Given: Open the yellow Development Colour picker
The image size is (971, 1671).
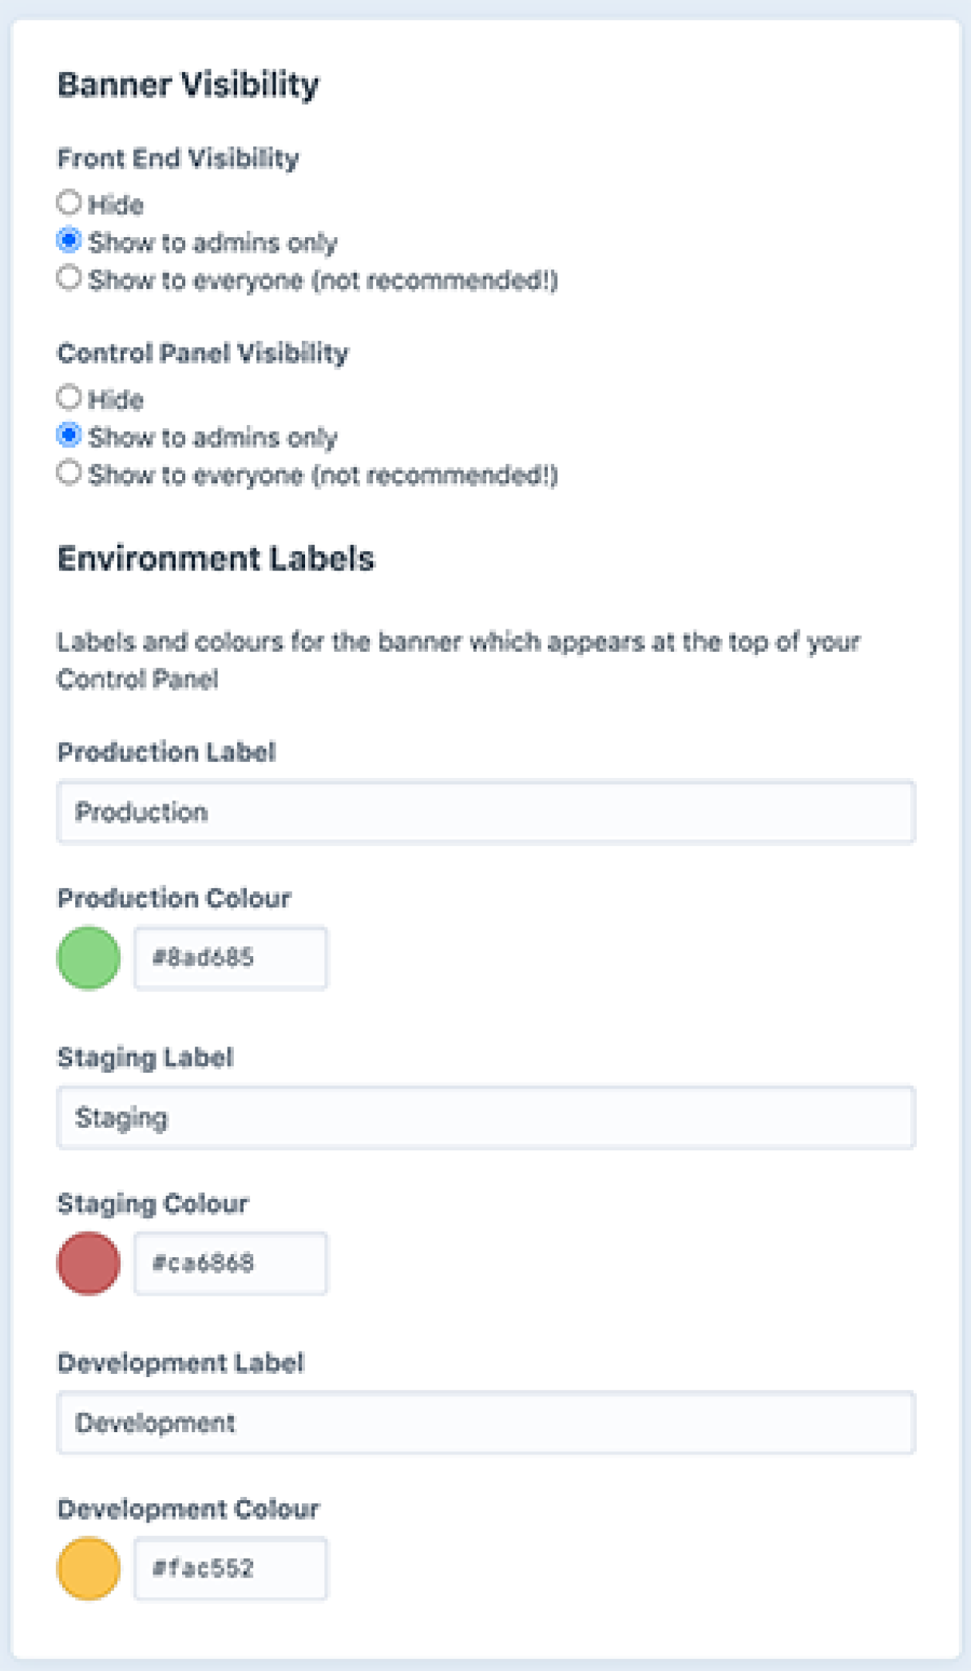Looking at the screenshot, I should click(x=88, y=1568).
